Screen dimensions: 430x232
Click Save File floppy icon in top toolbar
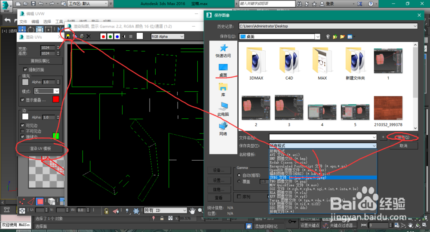click(33, 4)
